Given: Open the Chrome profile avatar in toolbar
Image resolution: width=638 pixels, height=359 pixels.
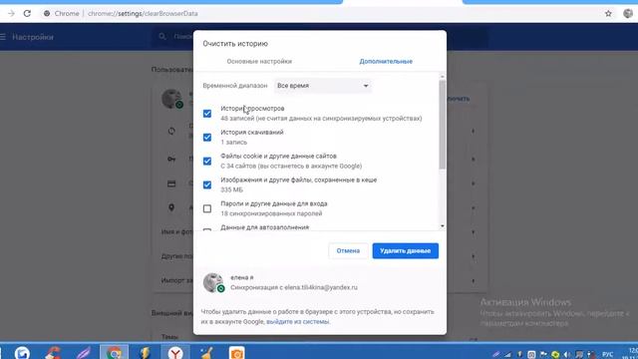Looking at the screenshot, I should point(628,13).
